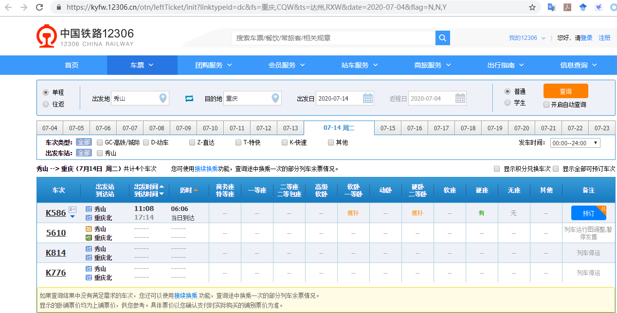The width and height of the screenshot is (617, 313).
Task: Click 接续换乘 link above results table
Action: pyautogui.click(x=206, y=169)
